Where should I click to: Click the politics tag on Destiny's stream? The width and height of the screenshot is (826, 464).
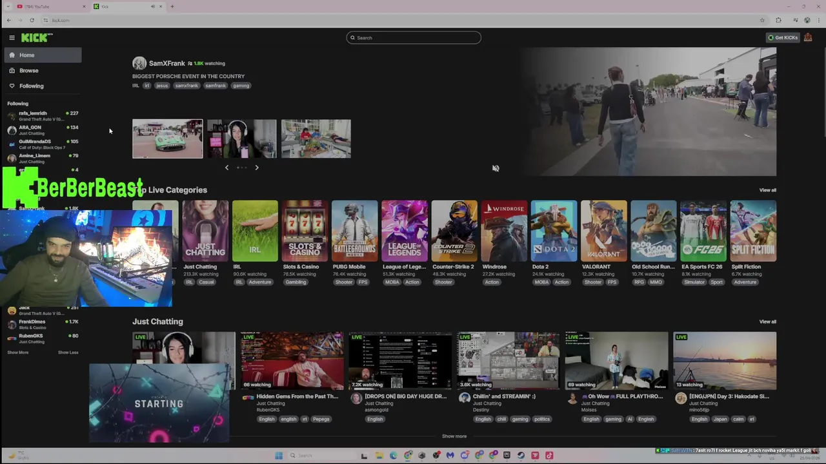click(x=542, y=419)
